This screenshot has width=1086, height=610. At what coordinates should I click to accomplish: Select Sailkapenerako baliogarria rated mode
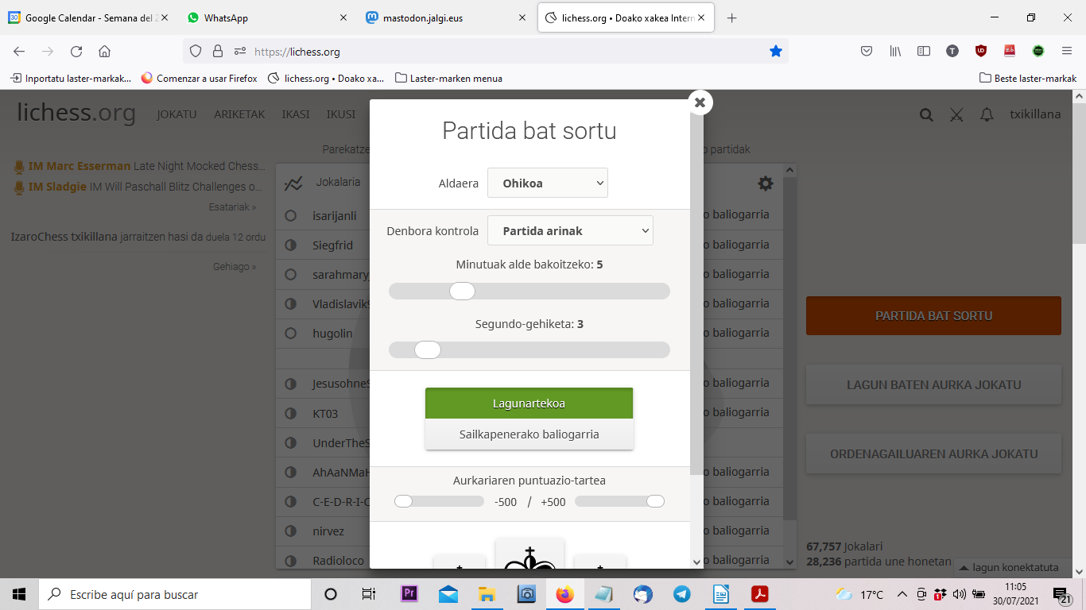529,434
